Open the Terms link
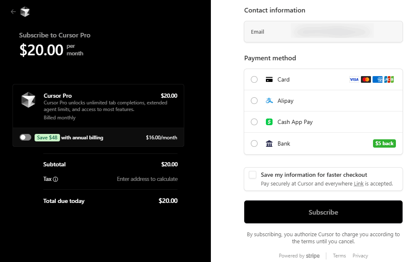The image size is (418, 262). [339, 256]
